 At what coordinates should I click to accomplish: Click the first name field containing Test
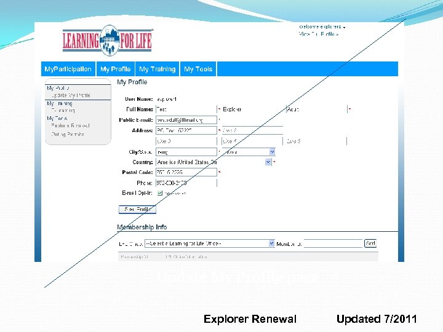pos(186,109)
